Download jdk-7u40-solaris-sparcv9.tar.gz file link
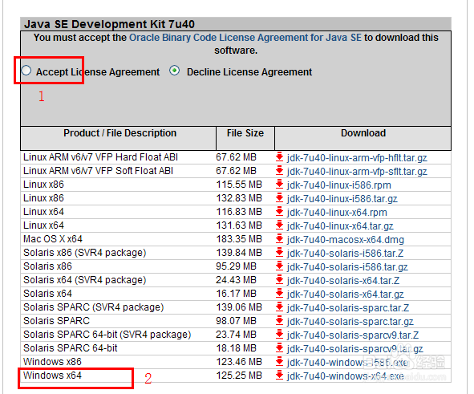 point(354,348)
